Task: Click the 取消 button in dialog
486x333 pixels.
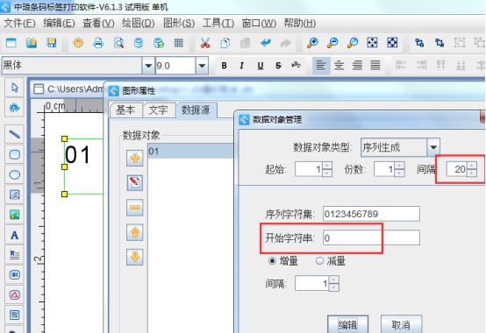Action: pos(401,324)
